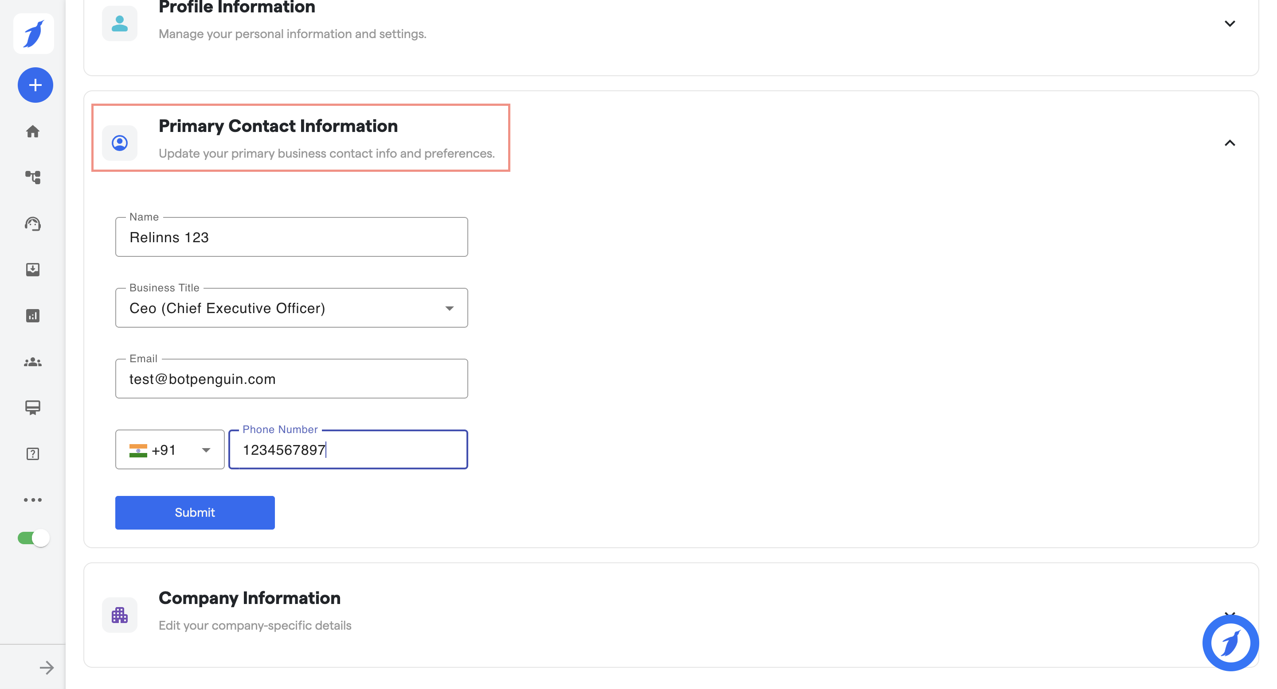
Task: Open the analytics bar chart icon
Action: tap(33, 316)
